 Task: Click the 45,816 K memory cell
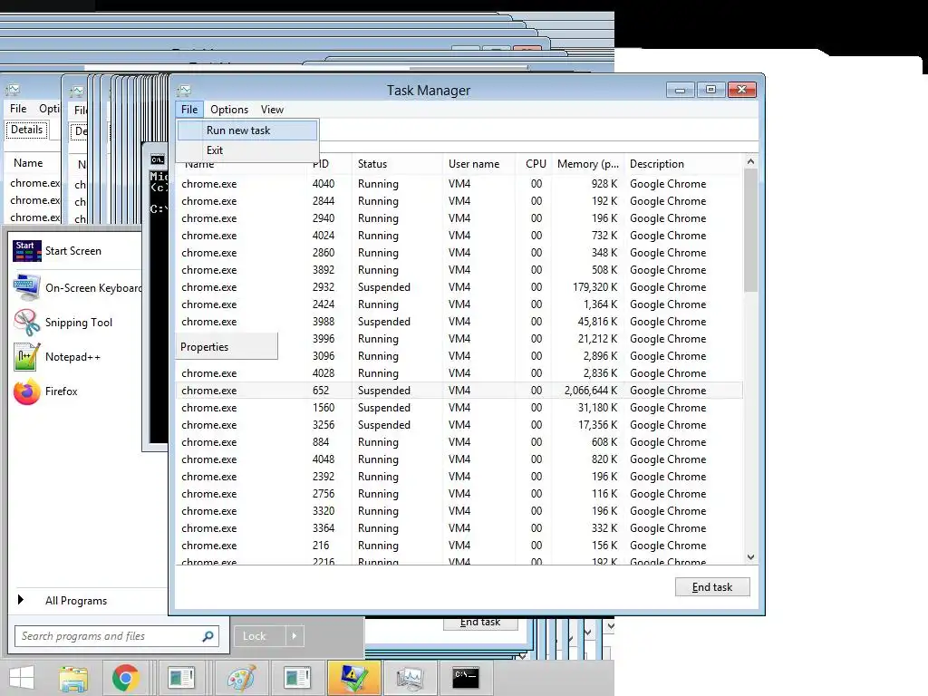pyautogui.click(x=597, y=322)
